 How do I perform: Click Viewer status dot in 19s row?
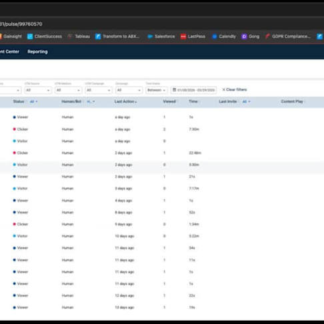coord(15,307)
